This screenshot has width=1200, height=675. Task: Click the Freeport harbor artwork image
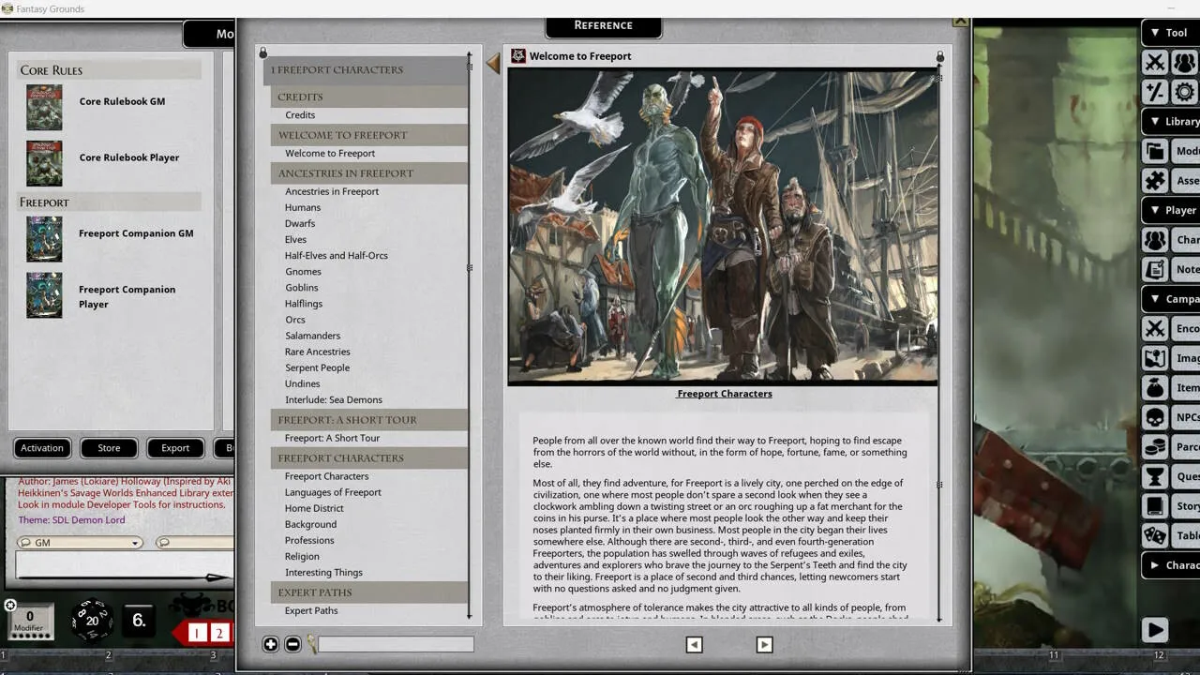pos(723,226)
